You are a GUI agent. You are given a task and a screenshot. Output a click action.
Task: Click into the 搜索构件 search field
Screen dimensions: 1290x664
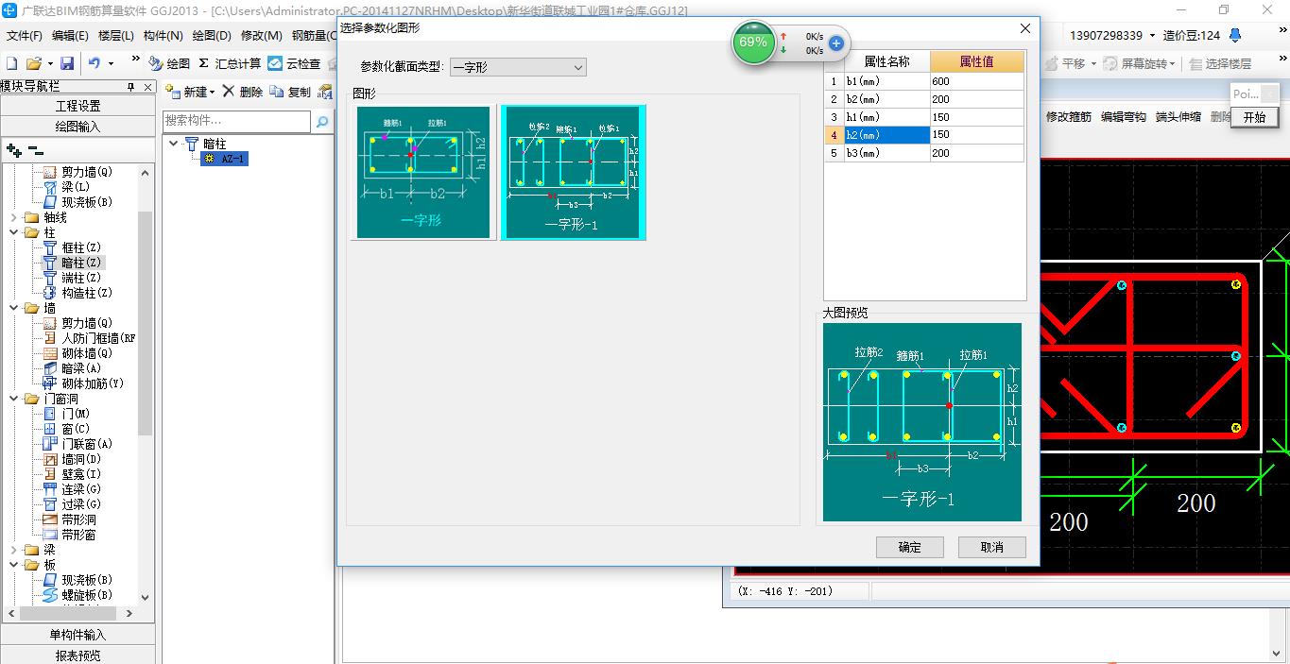tap(236, 121)
